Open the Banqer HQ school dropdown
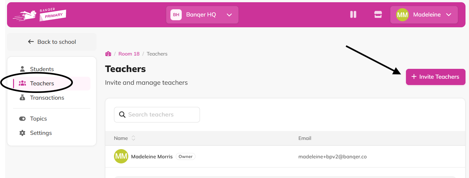 coord(202,15)
